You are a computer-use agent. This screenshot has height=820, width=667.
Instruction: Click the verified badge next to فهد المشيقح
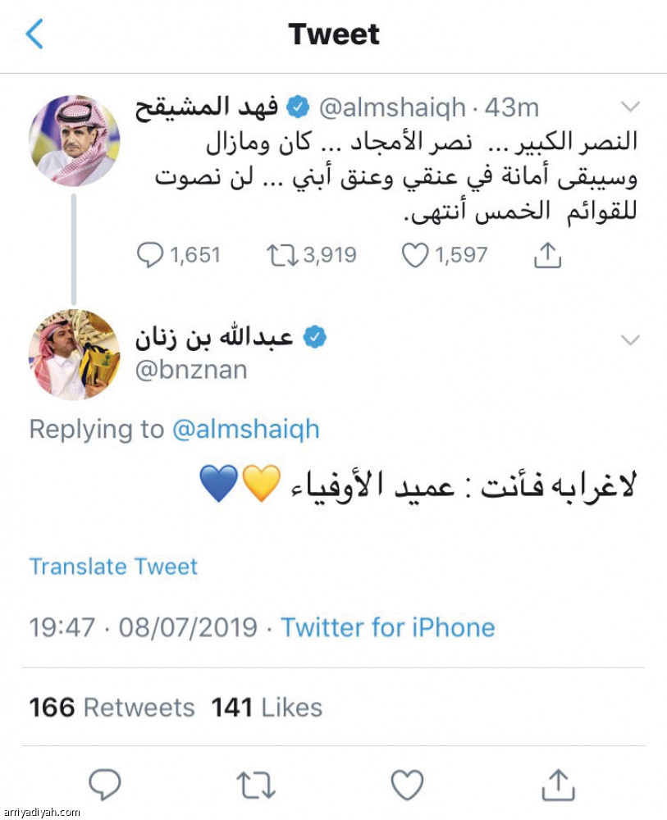[298, 105]
